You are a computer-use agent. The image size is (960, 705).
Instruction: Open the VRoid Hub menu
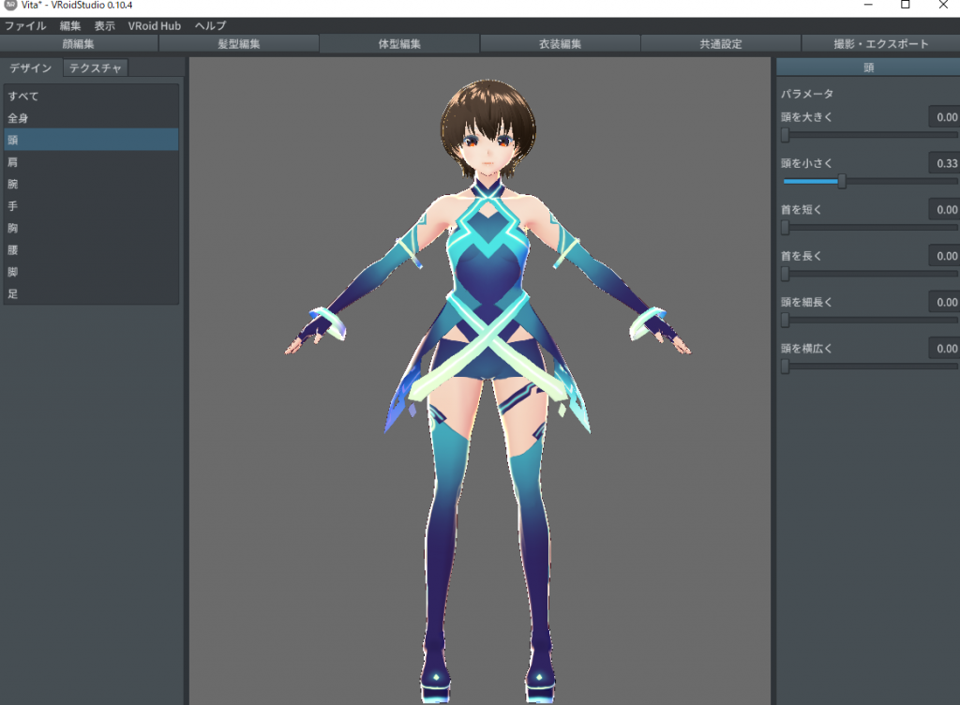(x=155, y=26)
